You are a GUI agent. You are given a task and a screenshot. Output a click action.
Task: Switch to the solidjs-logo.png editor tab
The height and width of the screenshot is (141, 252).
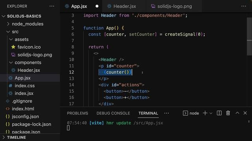(174, 6)
